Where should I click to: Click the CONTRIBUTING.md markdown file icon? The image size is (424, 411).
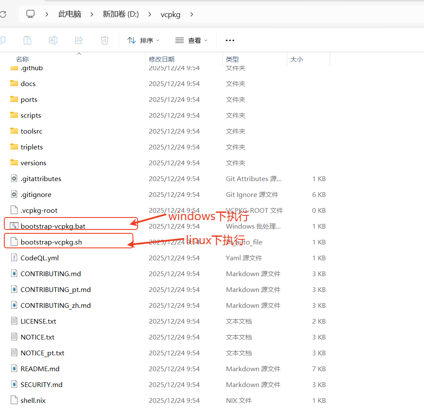point(14,273)
